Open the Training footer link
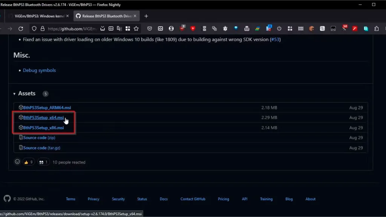This screenshot has width=386, height=217. tap(267, 199)
